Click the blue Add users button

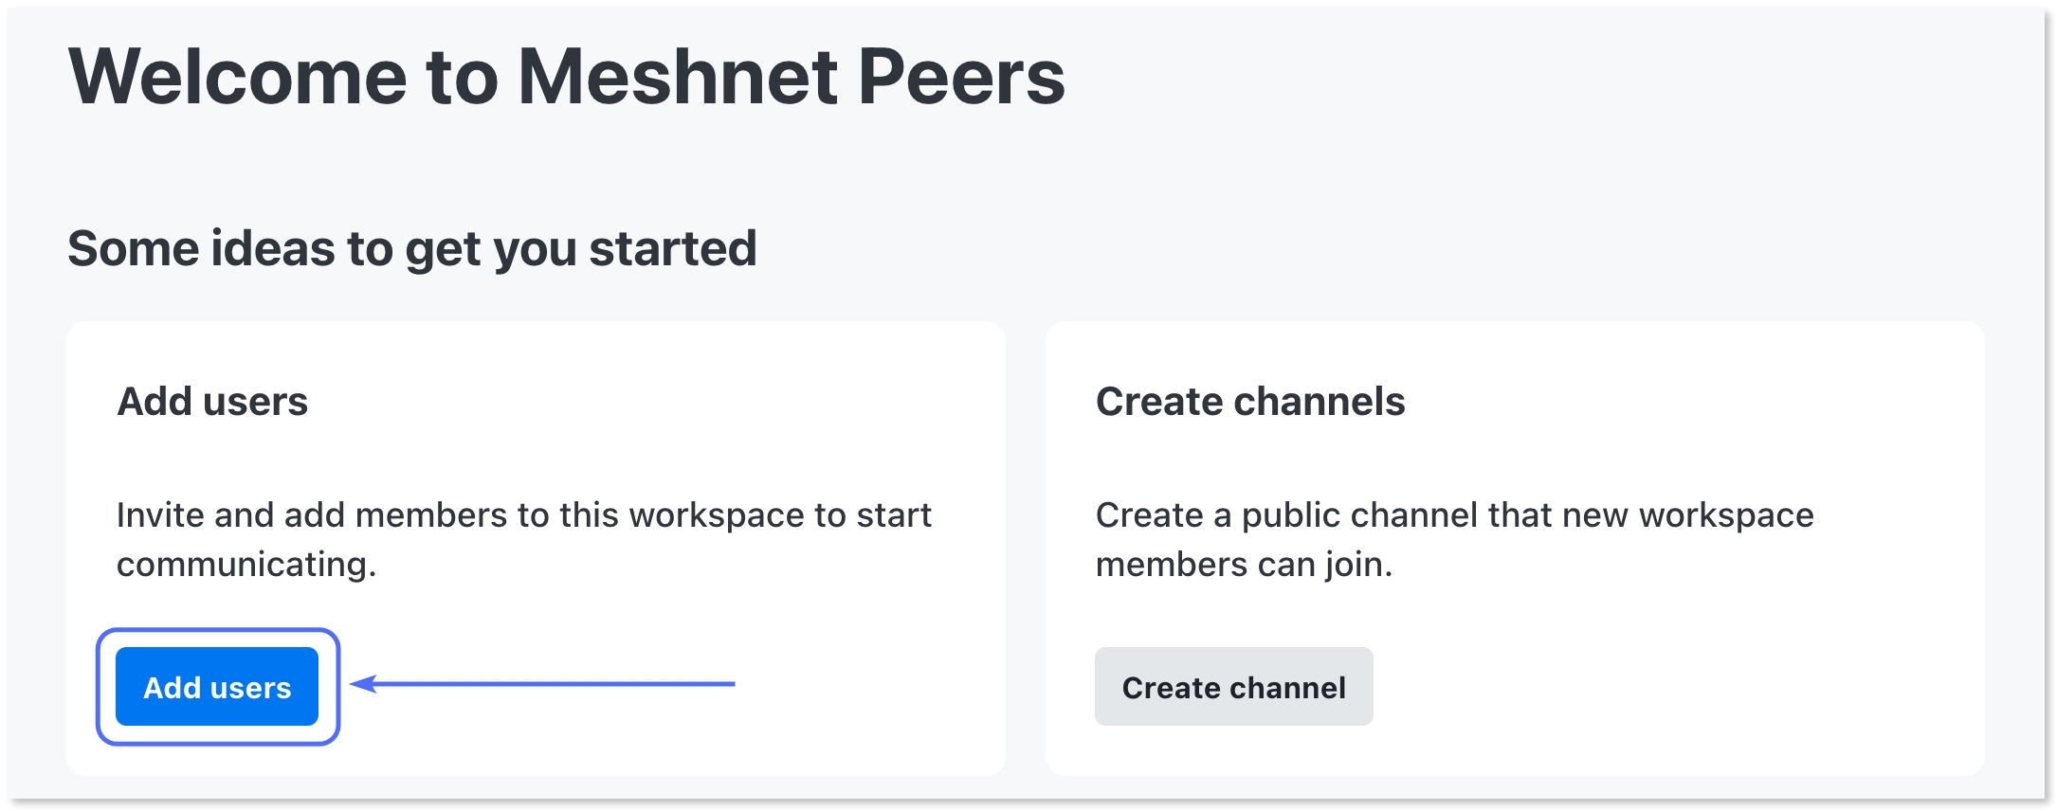[217, 687]
